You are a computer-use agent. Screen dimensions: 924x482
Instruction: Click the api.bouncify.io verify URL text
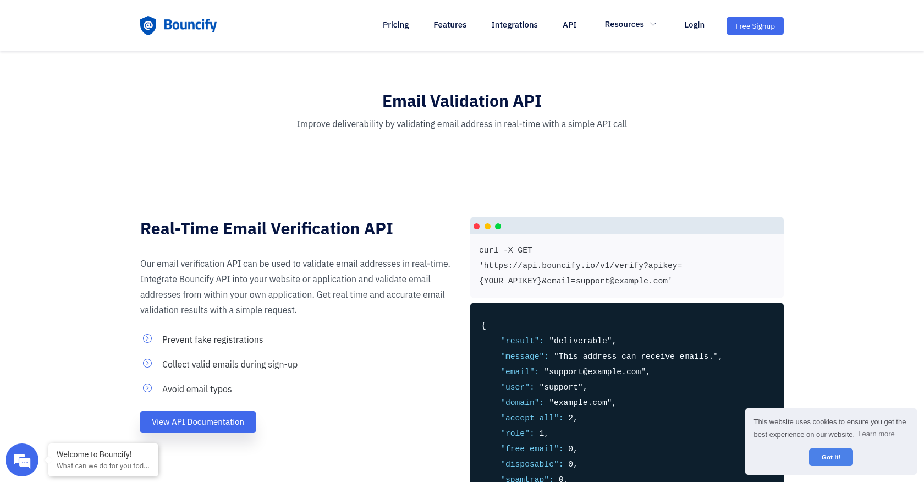pyautogui.click(x=580, y=265)
